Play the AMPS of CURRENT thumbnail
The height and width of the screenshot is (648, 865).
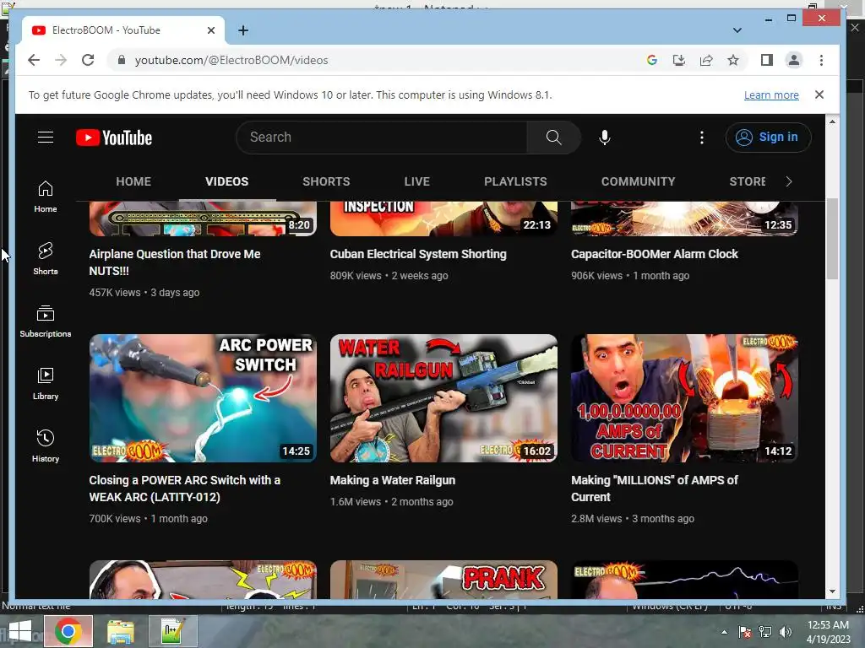tap(684, 398)
